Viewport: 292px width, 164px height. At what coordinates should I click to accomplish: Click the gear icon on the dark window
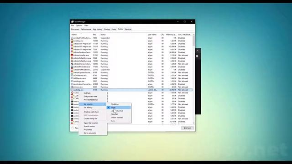197,56
